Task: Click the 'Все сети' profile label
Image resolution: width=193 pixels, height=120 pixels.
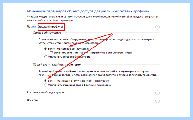Action: [32, 100]
